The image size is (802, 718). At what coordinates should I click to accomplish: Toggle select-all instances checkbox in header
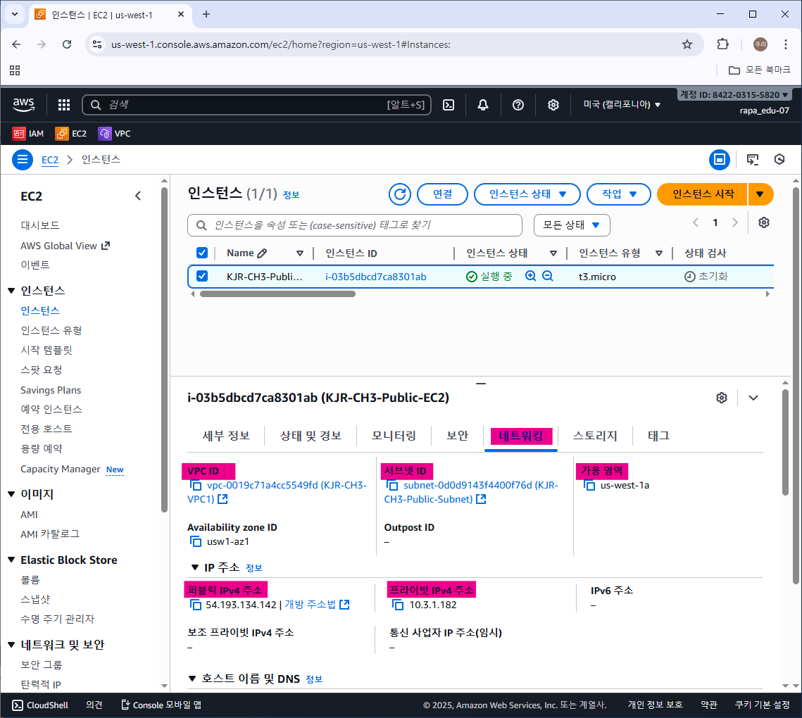pyautogui.click(x=202, y=253)
